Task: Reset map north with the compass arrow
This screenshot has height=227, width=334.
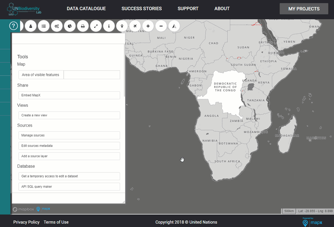Action: pyautogui.click(x=174, y=26)
